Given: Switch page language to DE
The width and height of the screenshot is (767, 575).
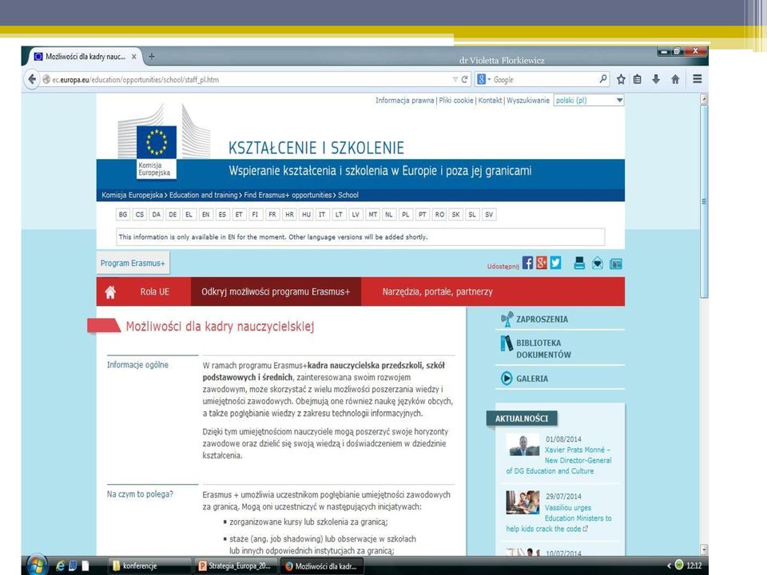Looking at the screenshot, I should (173, 215).
